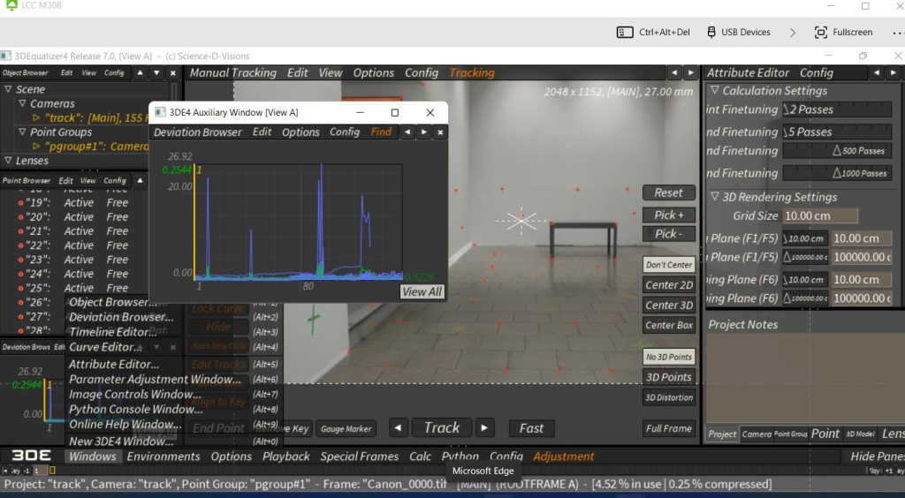
Task: Click the chevron next to USB Devices
Action: tap(793, 33)
